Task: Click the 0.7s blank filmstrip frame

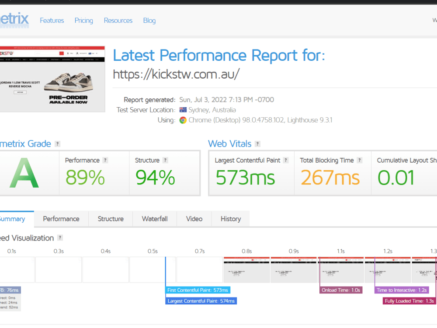Action: 200,270
